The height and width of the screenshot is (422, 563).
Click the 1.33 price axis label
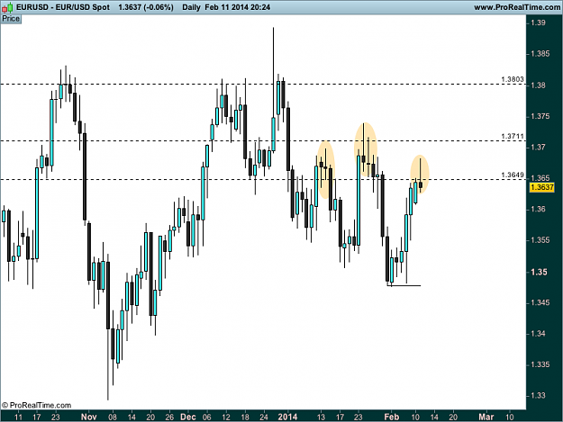(538, 396)
